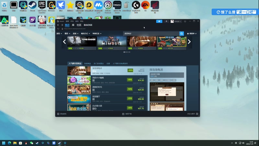259x146 pixels.
Task: Click the add game plus icon
Action: (58, 114)
